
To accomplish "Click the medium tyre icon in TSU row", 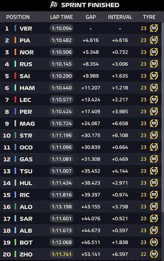I will (x=154, y=171).
